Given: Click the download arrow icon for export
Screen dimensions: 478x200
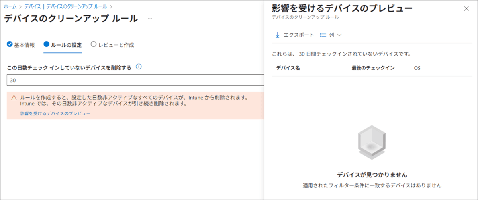Looking at the screenshot, I should coord(278,35).
